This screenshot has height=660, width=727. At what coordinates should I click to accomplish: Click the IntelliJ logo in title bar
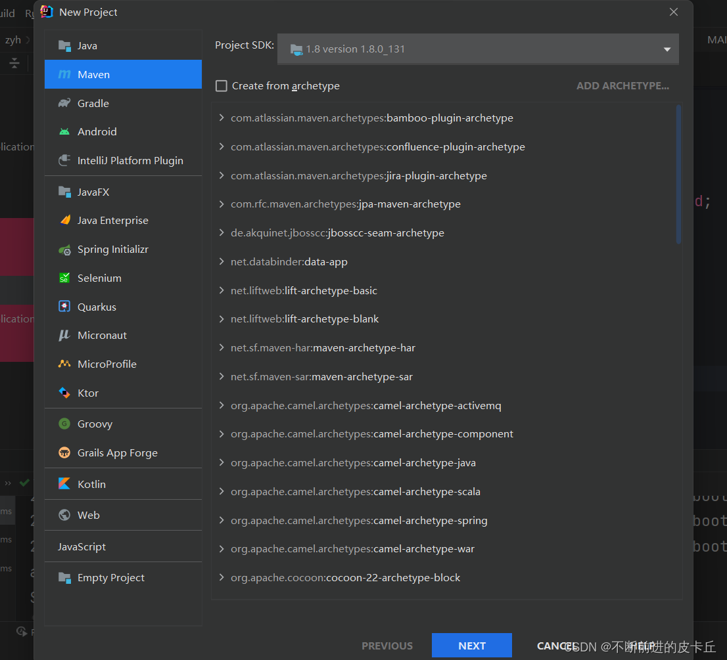point(47,12)
